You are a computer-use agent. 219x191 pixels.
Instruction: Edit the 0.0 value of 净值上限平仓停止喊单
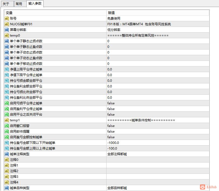(x=158, y=69)
